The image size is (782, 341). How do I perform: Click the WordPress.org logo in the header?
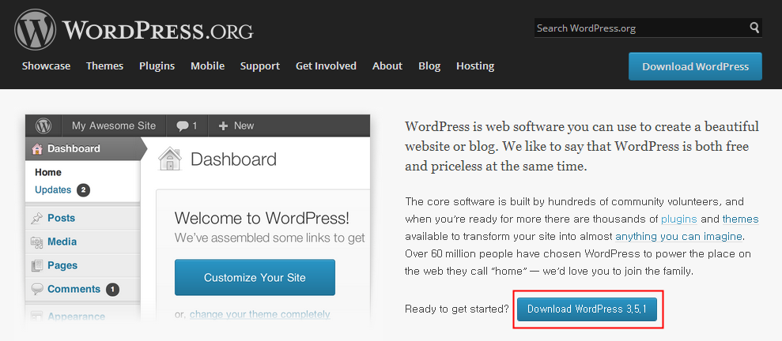tap(134, 29)
